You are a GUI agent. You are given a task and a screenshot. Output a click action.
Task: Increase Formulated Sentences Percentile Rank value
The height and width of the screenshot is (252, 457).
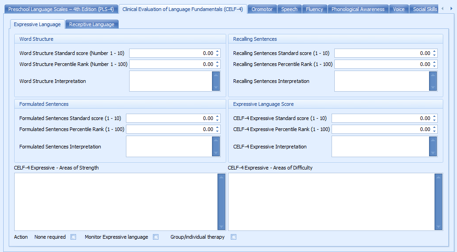pyautogui.click(x=217, y=128)
